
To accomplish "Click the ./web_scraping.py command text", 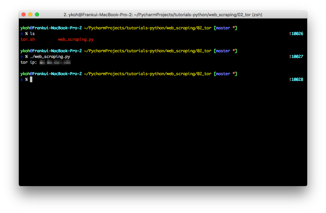I will click(x=50, y=57).
